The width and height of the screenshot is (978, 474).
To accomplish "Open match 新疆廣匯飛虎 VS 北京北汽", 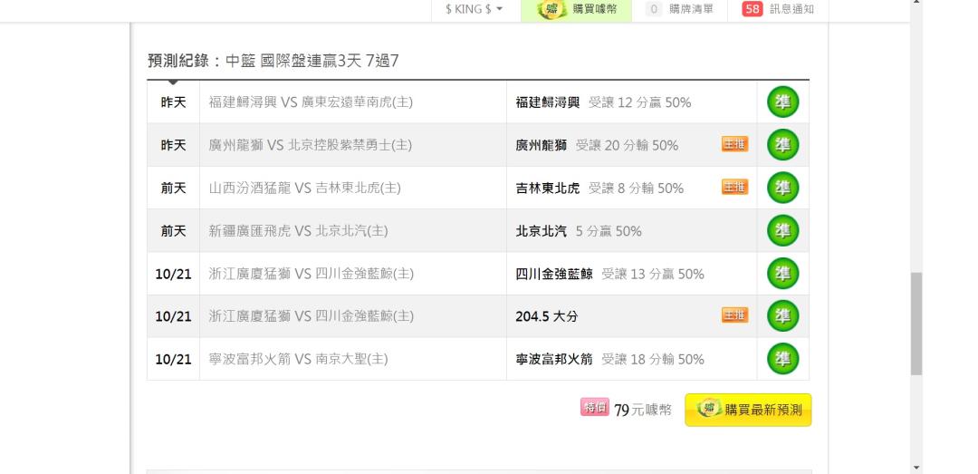I will [298, 231].
